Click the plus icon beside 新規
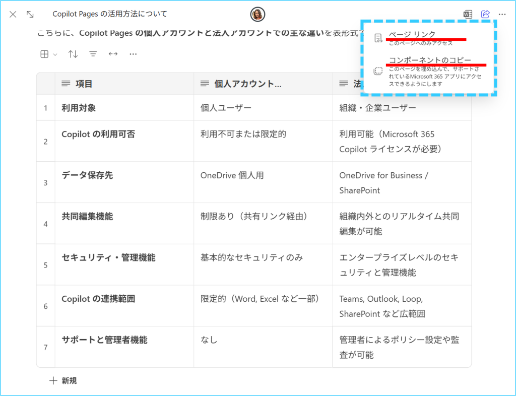 (53, 381)
